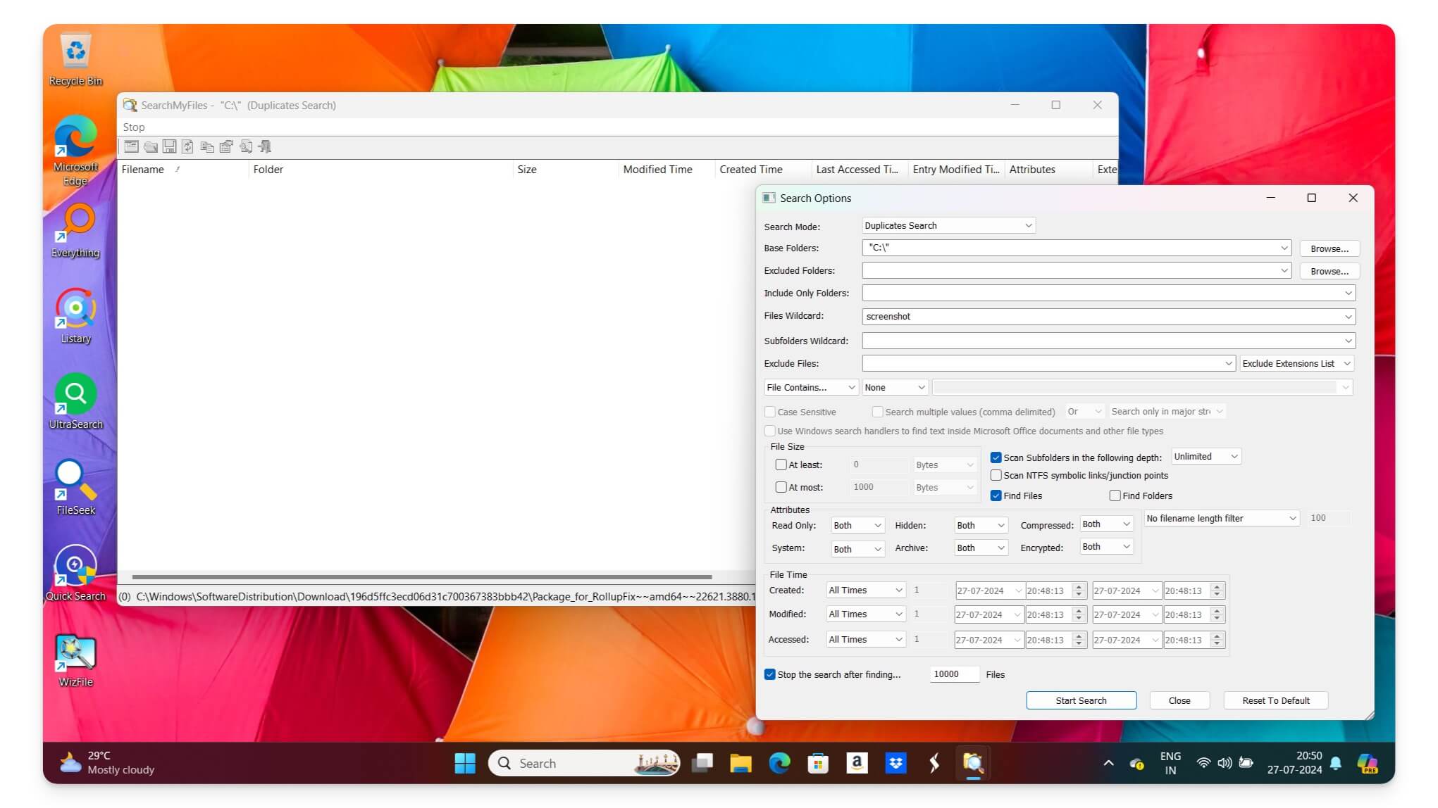1438x808 pixels.
Task: Click the floppy disk save icon
Action: coord(169,146)
